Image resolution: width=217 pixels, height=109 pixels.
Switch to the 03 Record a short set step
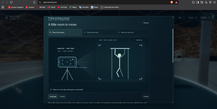click(x=134, y=32)
